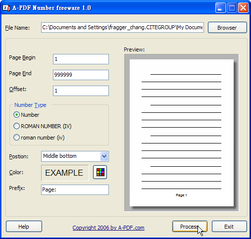Click the Process button
The width and height of the screenshot is (251, 239).
(x=190, y=227)
